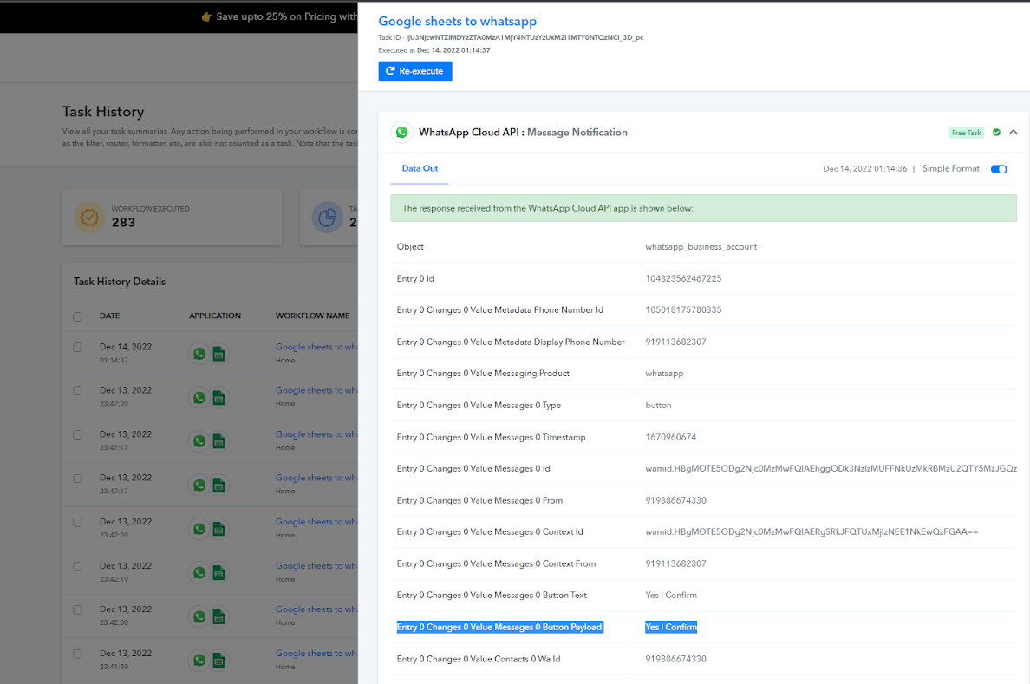1030x684 pixels.
Task: Check the first Dec 13, 2022 23:47:17 row checkbox
Action: click(x=77, y=434)
